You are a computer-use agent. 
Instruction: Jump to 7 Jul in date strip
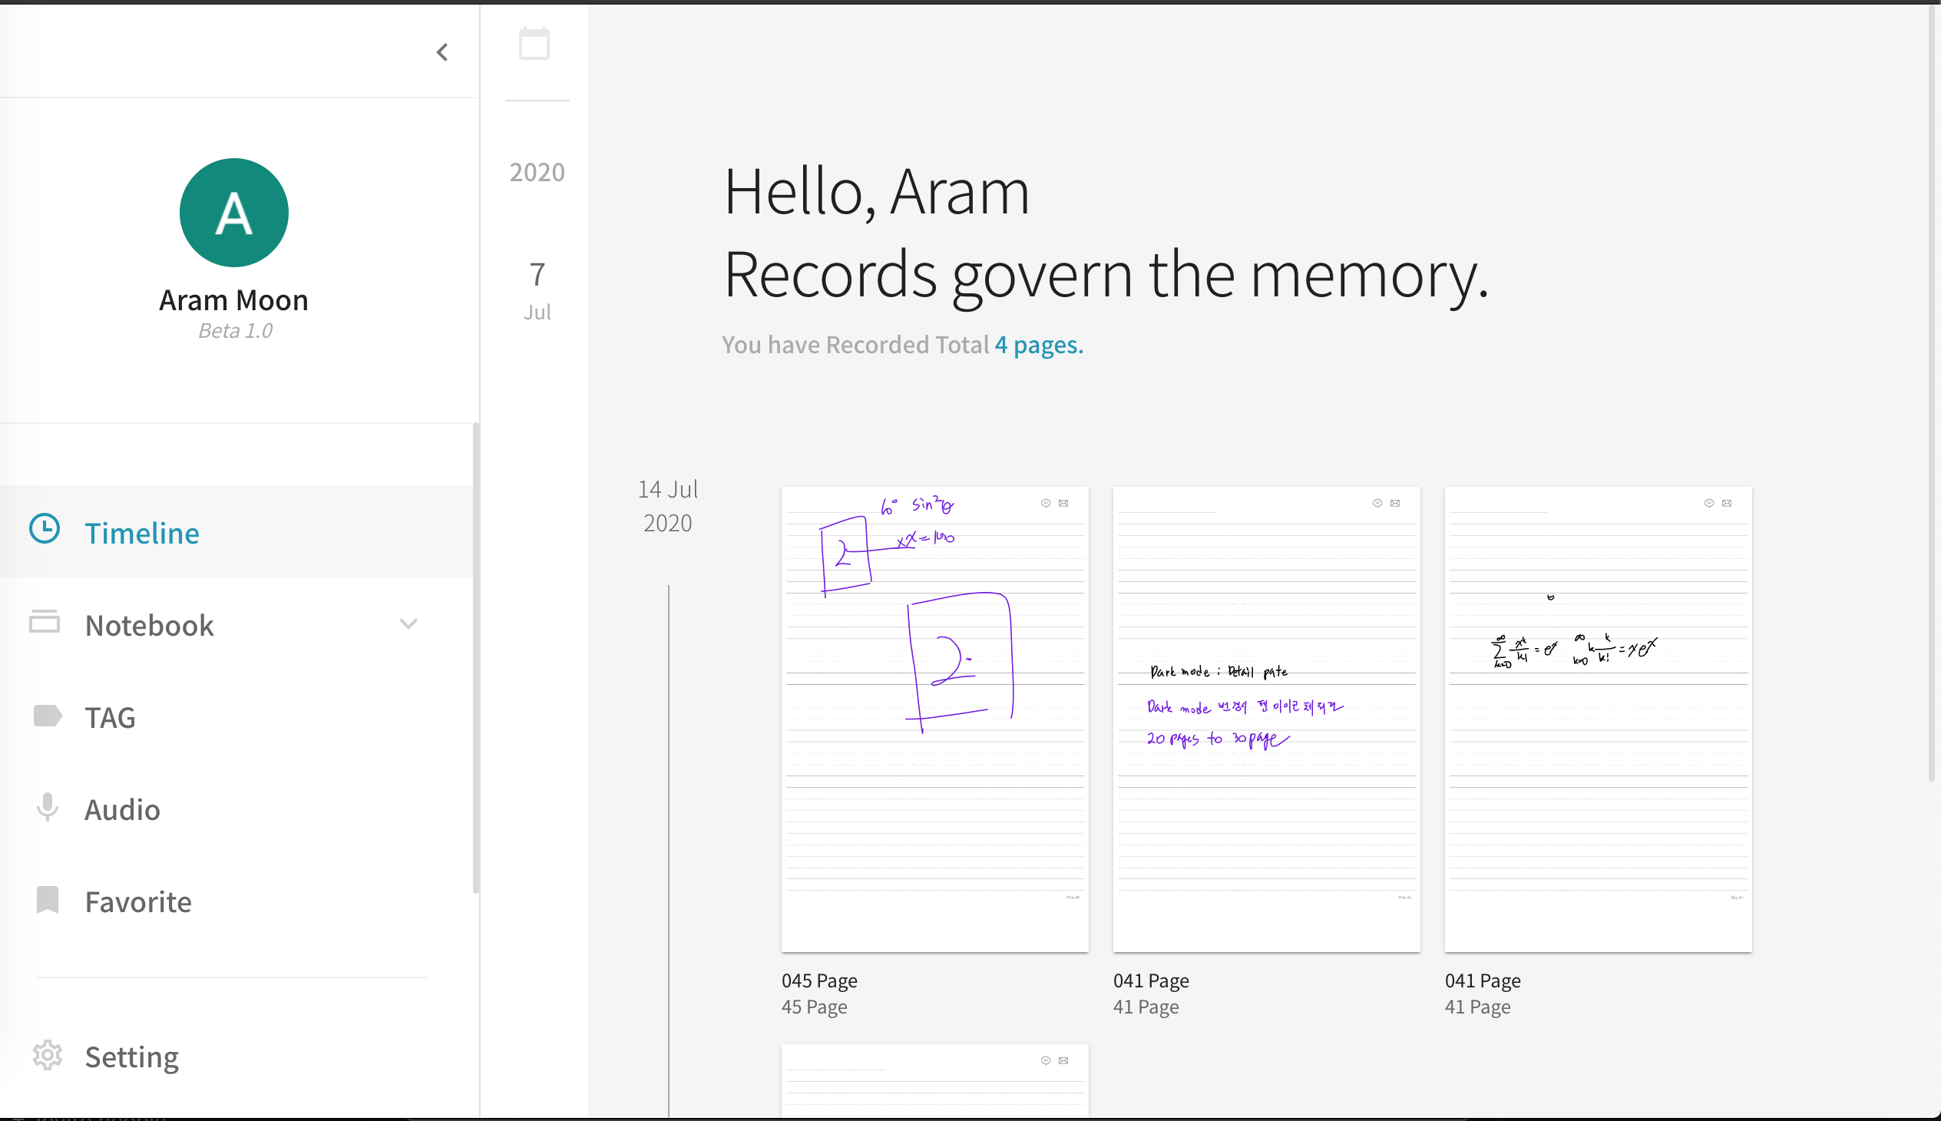coord(537,291)
